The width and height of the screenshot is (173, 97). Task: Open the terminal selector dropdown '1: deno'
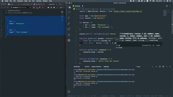pos(145,67)
